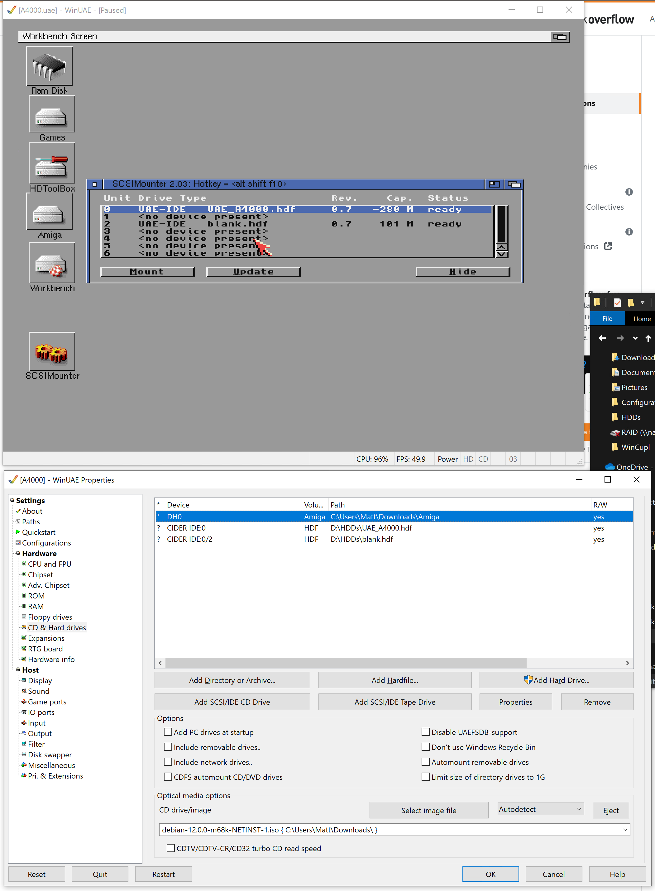
Task: Collapse the Hardware tree section
Action: point(18,553)
